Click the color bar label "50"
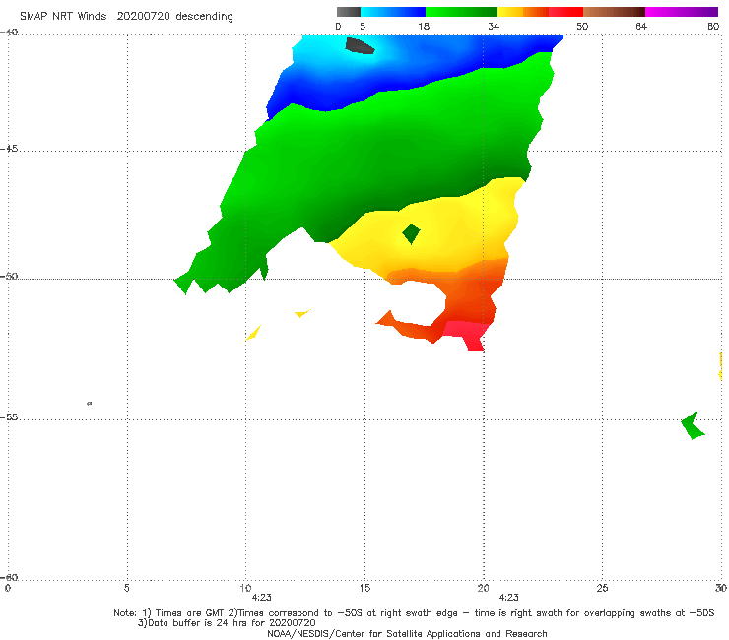This screenshot has width=729, height=640. [x=582, y=26]
